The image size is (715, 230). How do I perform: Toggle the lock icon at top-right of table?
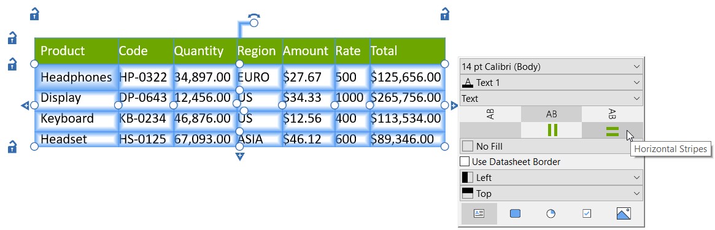[444, 14]
